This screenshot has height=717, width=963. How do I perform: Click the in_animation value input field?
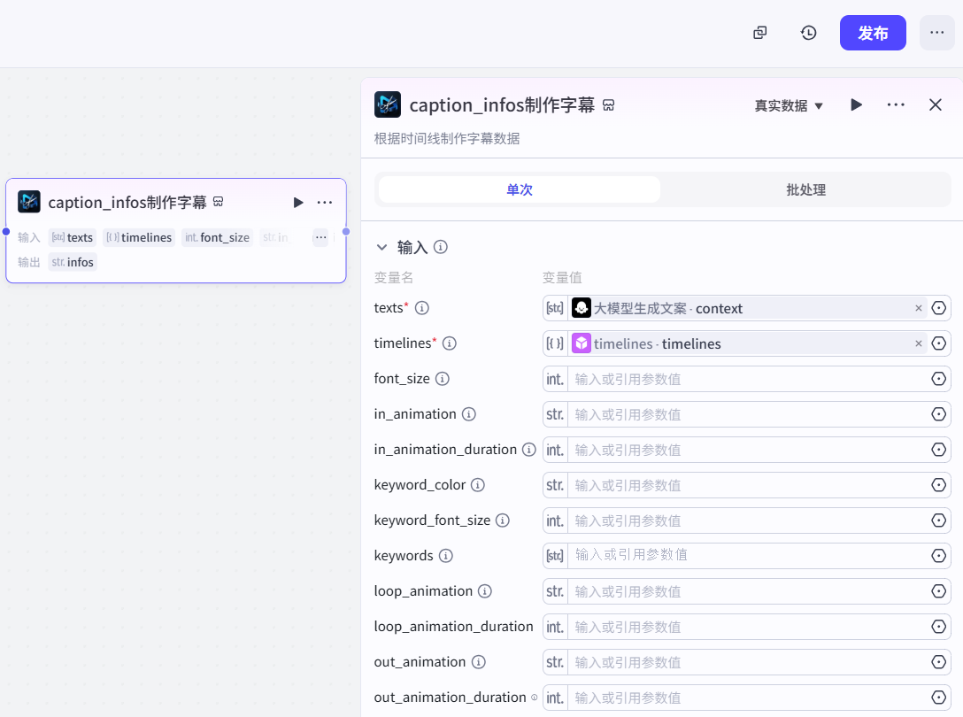click(x=748, y=414)
